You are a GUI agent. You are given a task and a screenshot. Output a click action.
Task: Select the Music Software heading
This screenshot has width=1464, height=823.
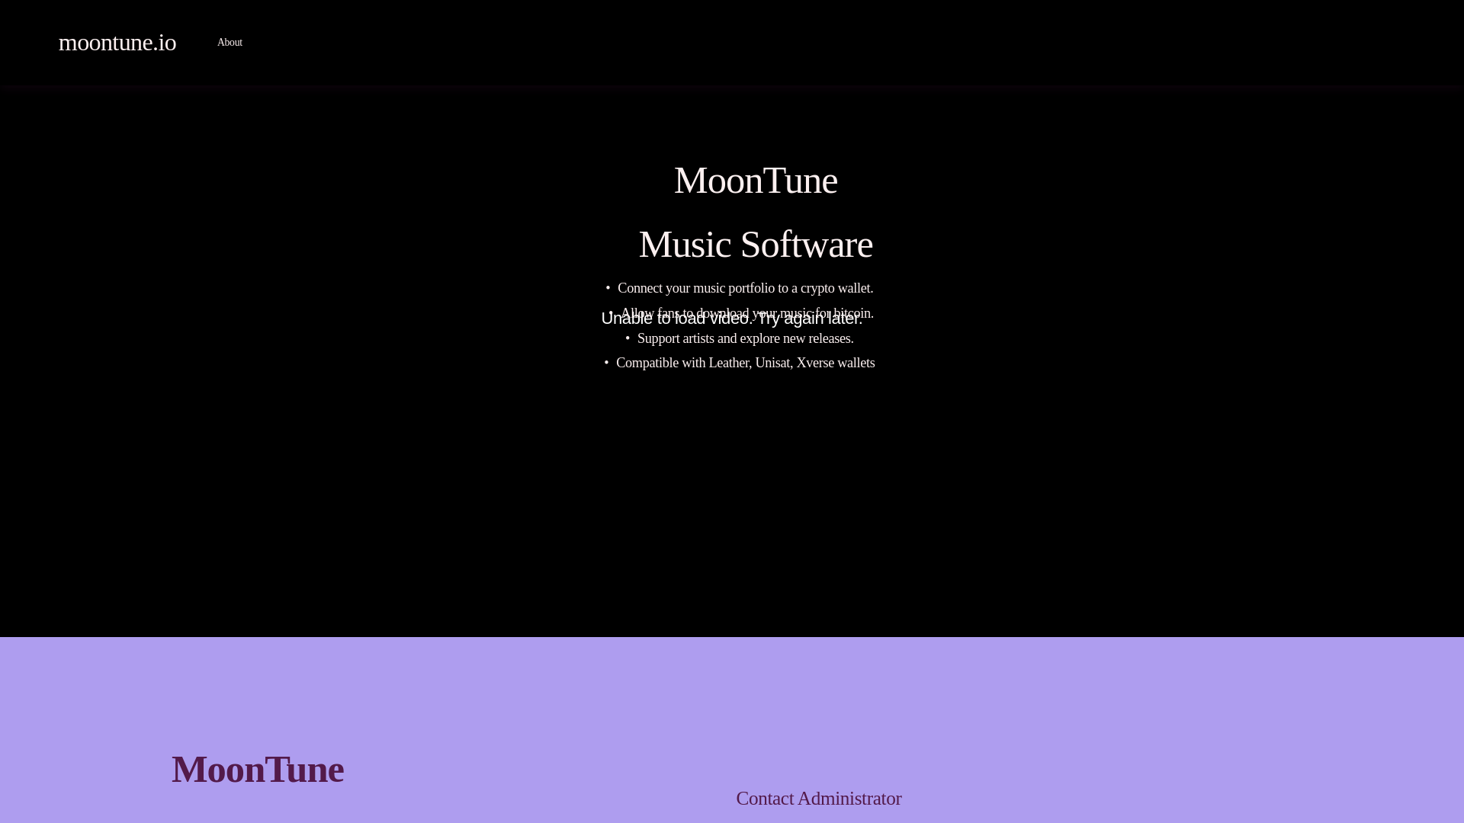tap(756, 245)
